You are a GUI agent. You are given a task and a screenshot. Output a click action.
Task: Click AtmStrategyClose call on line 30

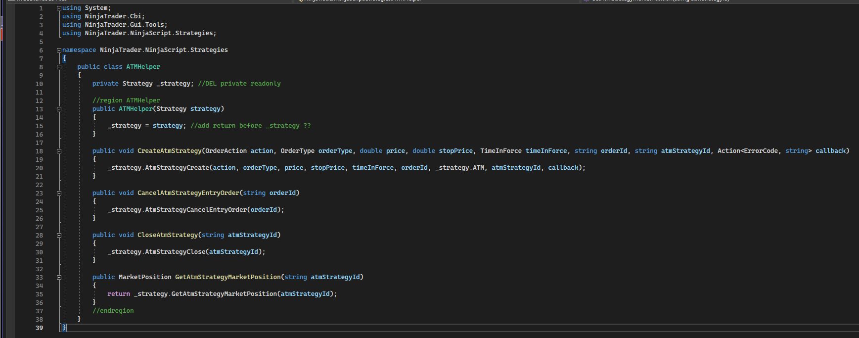[175, 252]
